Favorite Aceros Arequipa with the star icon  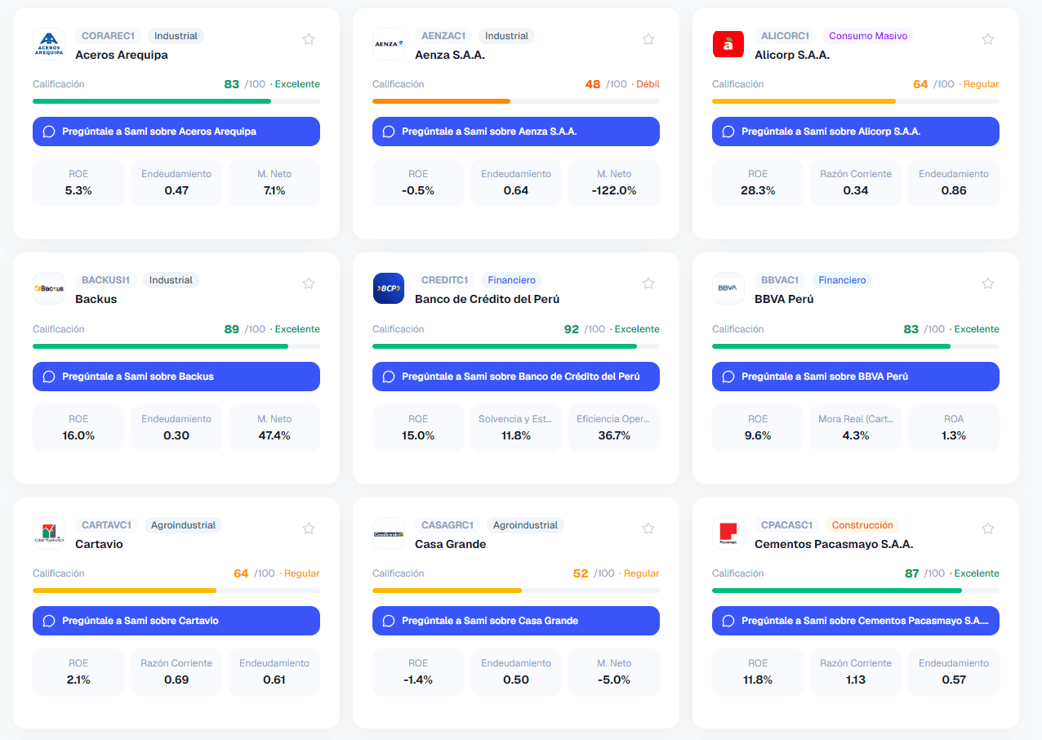(x=309, y=39)
